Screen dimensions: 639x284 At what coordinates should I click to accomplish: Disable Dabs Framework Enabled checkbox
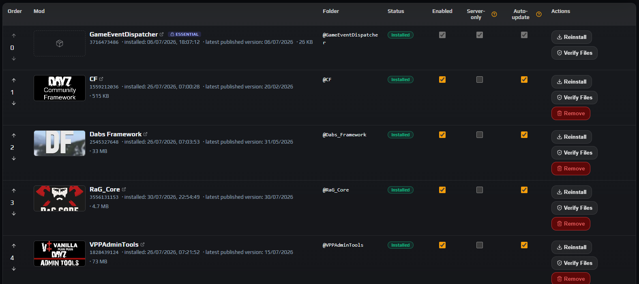click(442, 135)
